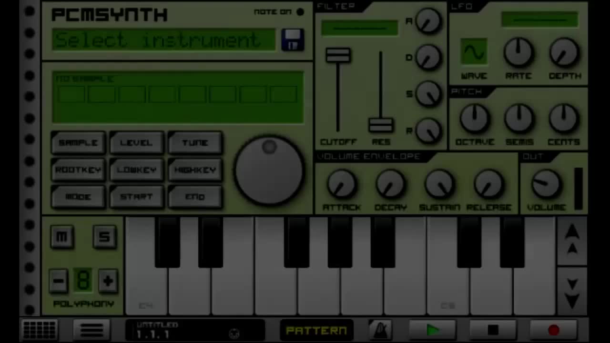Click the UNTITLED 1.1.1 song position display
The image size is (610, 343).
(x=195, y=330)
